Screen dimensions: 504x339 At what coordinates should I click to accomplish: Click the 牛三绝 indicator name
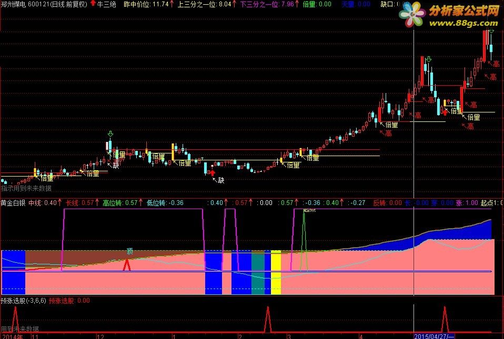[x=107, y=4]
